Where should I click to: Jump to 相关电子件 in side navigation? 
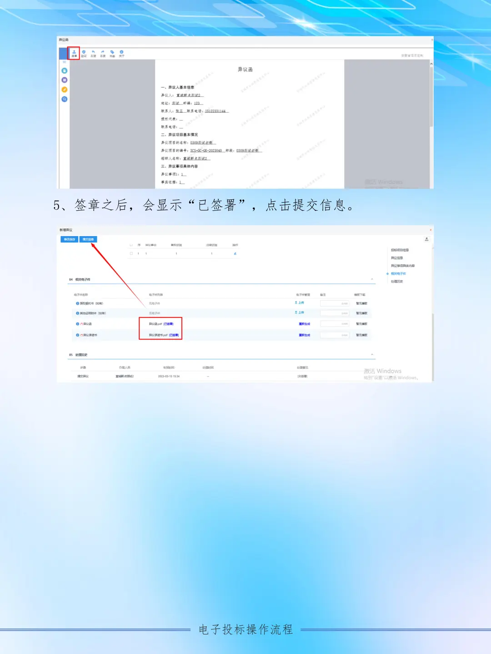click(398, 274)
